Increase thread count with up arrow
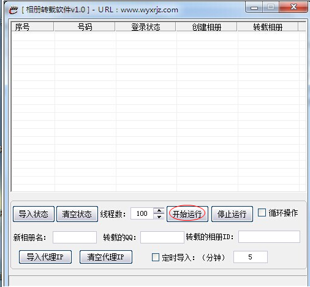The image size is (310, 287). click(159, 210)
